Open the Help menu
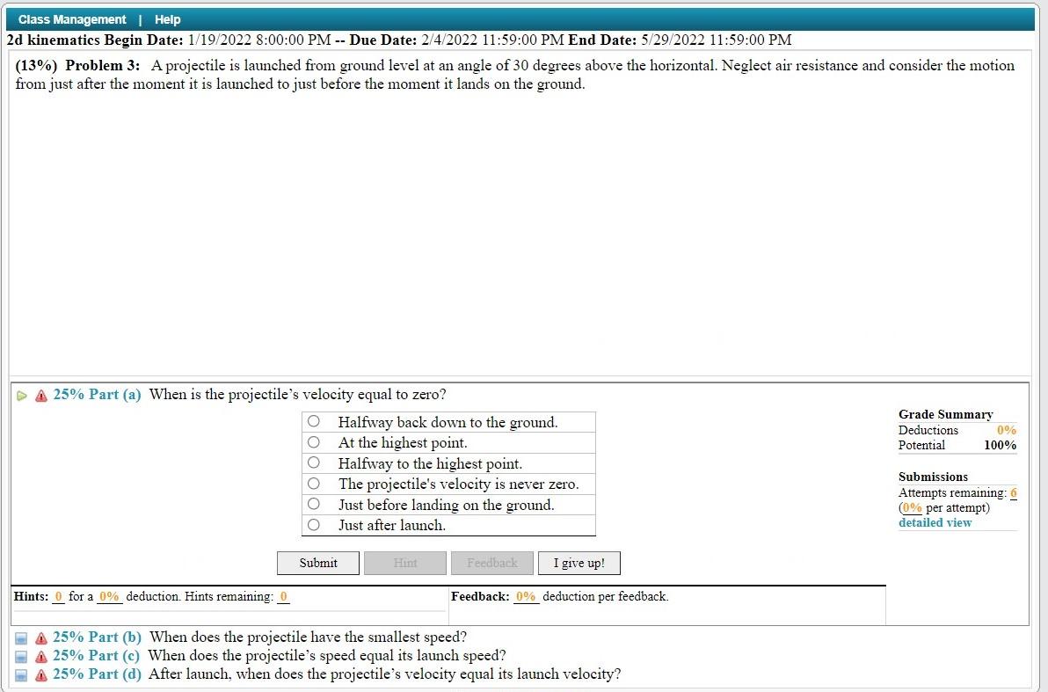Screen dimensions: 1048x692 (x=167, y=18)
